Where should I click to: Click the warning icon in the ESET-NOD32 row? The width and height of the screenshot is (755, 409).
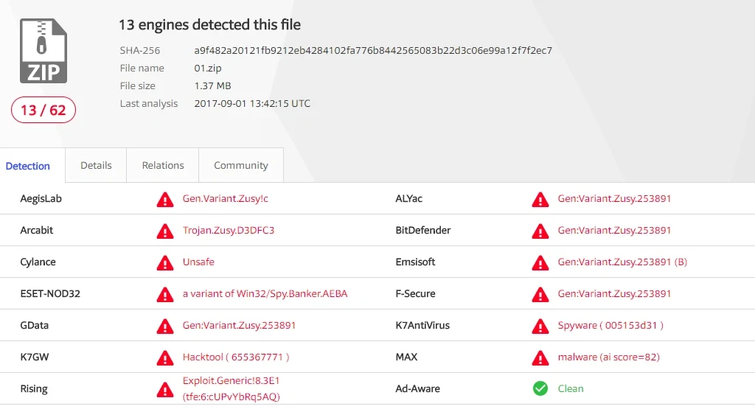[165, 295]
